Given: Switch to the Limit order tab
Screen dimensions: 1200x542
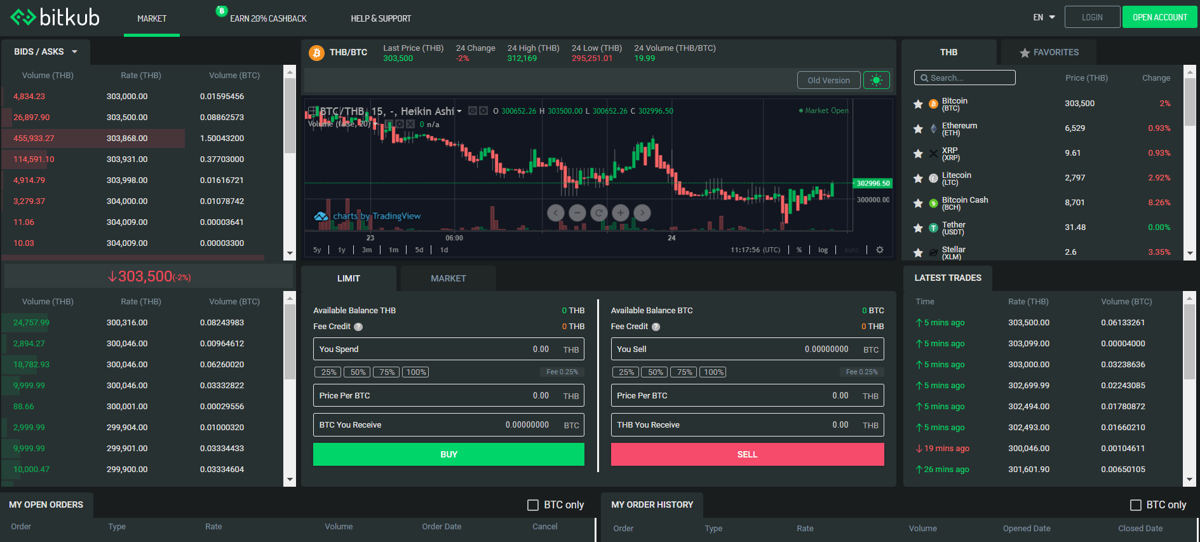Looking at the screenshot, I should pos(349,278).
